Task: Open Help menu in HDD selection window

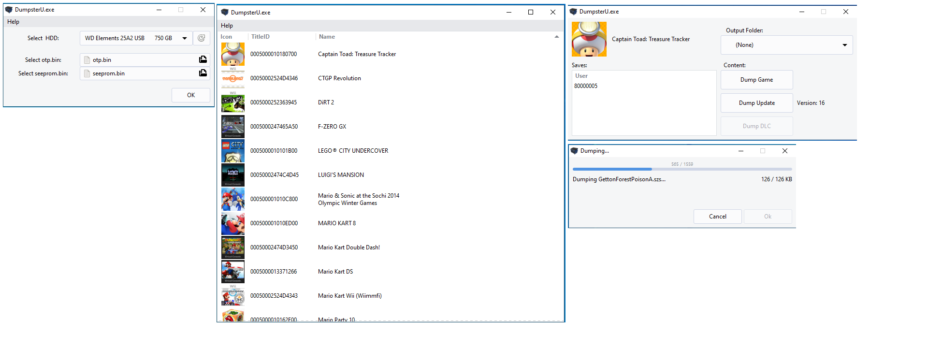Action: point(14,22)
